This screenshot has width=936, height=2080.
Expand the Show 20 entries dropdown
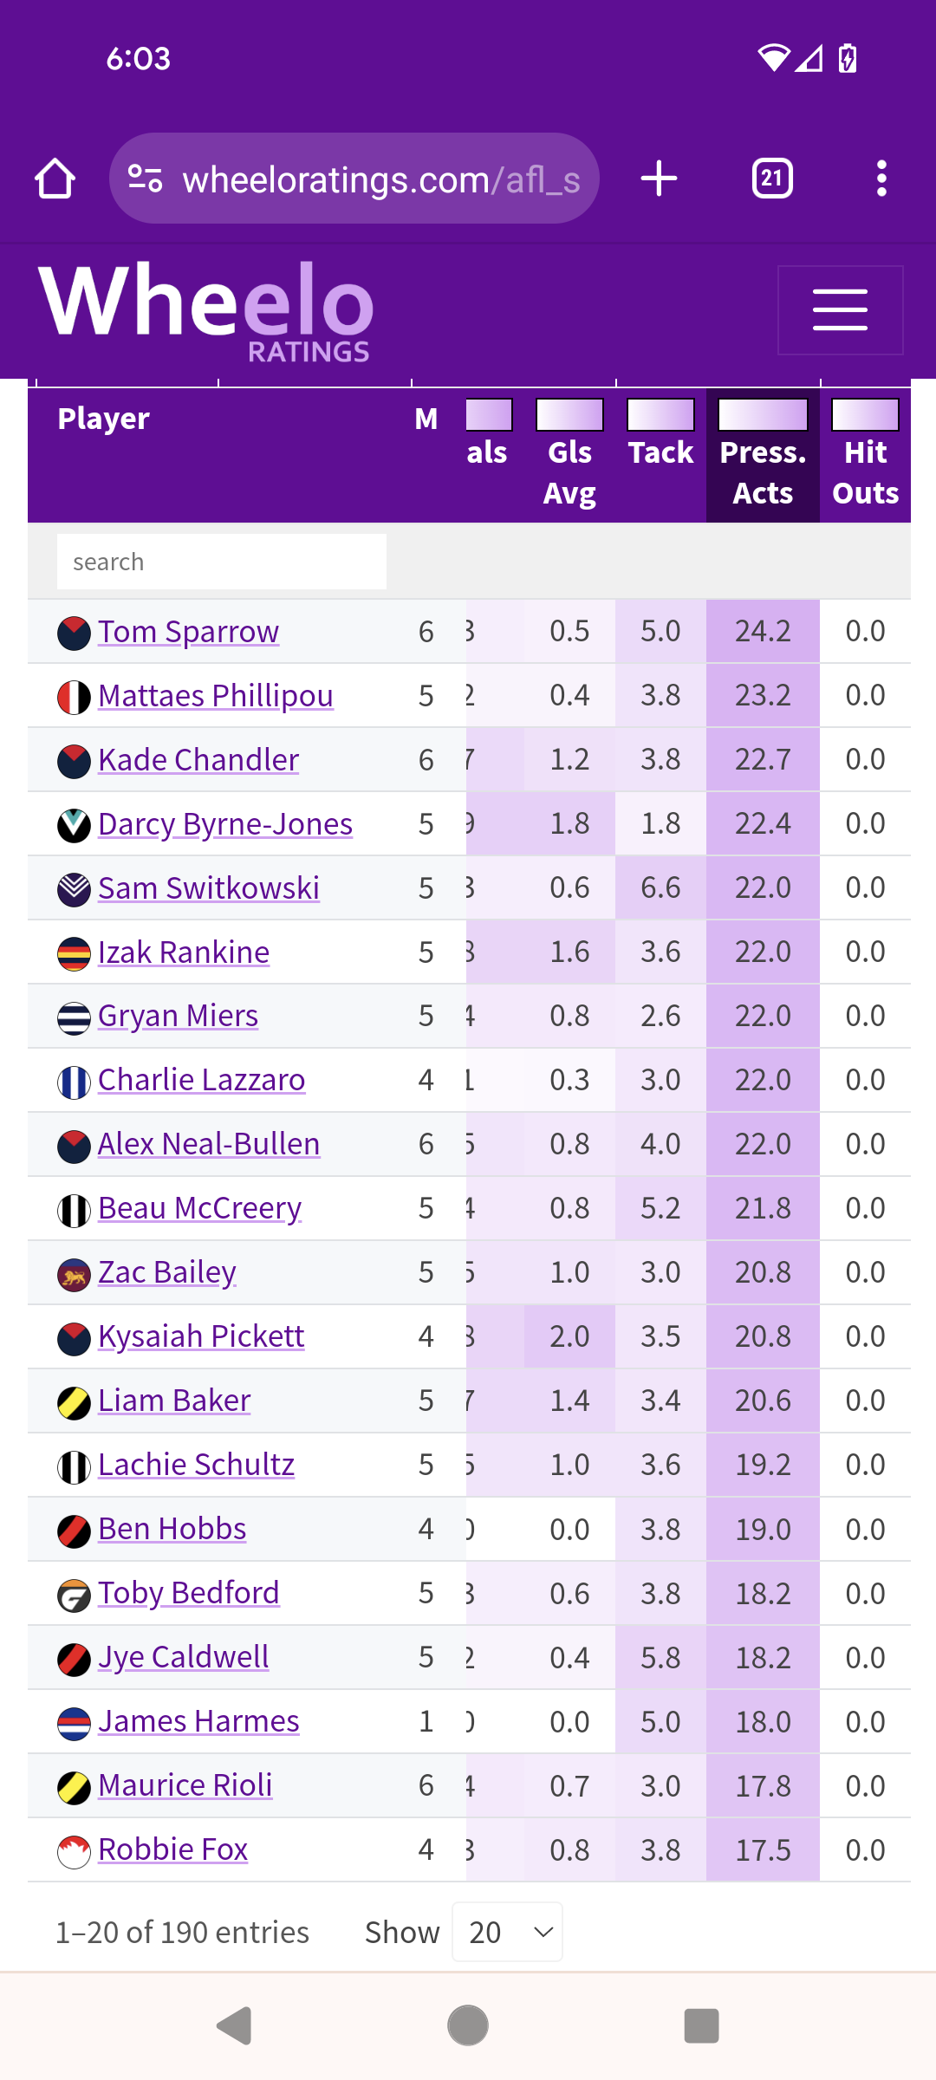click(x=507, y=1932)
